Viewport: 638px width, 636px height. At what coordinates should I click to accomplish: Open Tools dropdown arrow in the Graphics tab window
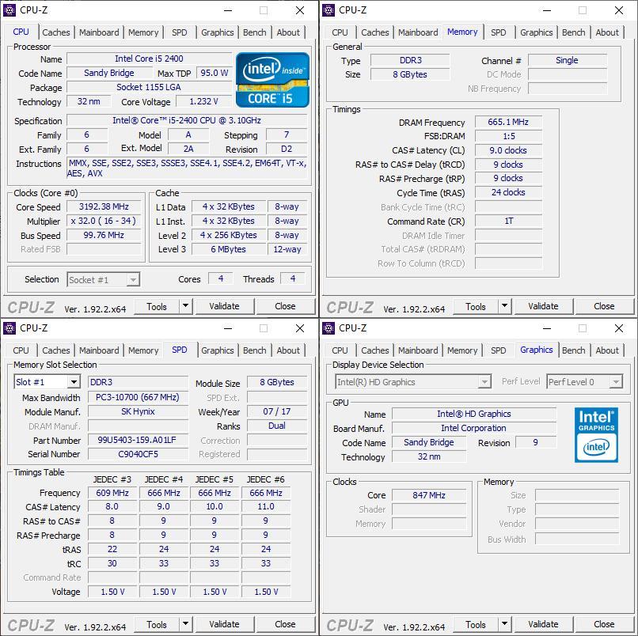pos(504,624)
